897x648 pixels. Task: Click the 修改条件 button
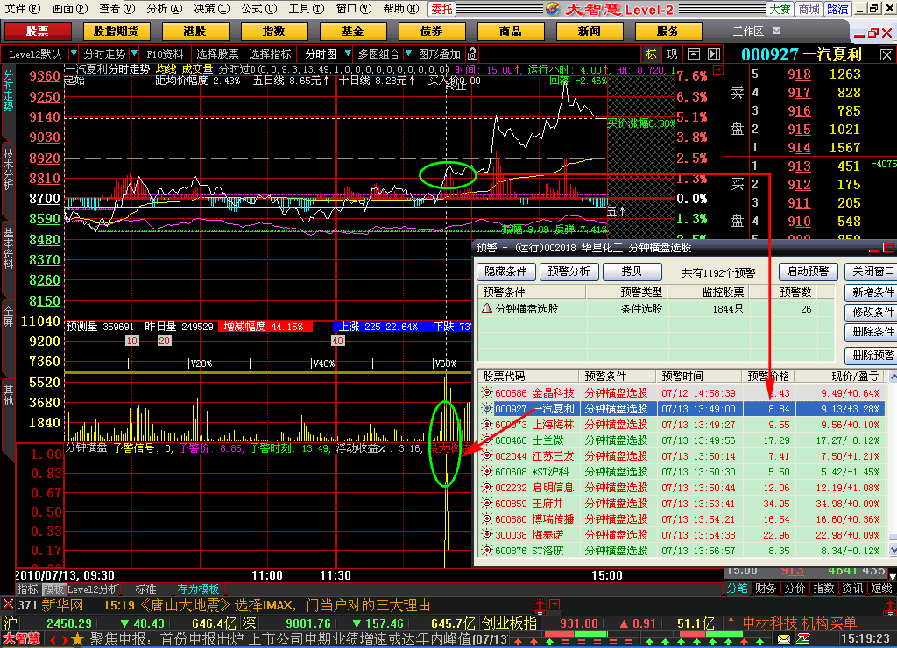tap(873, 313)
